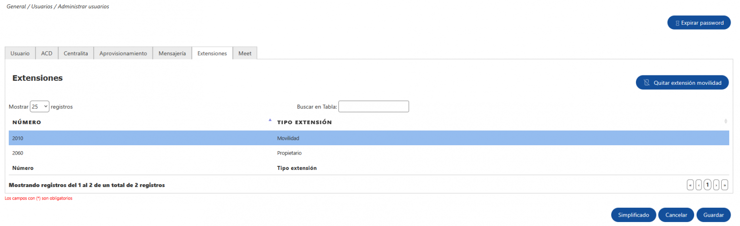Screen dimensions: 740x226
Task: Select the Aprovisionamiento tab
Action: click(x=123, y=53)
